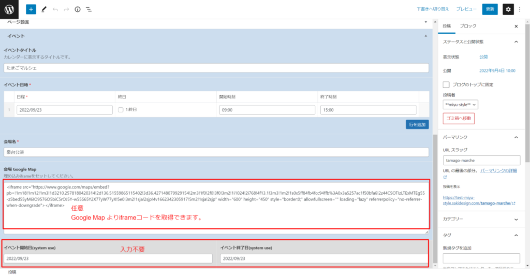The width and height of the screenshot is (530, 276).
Task: Click the 会場名 venue name input field
Action: coord(216,152)
